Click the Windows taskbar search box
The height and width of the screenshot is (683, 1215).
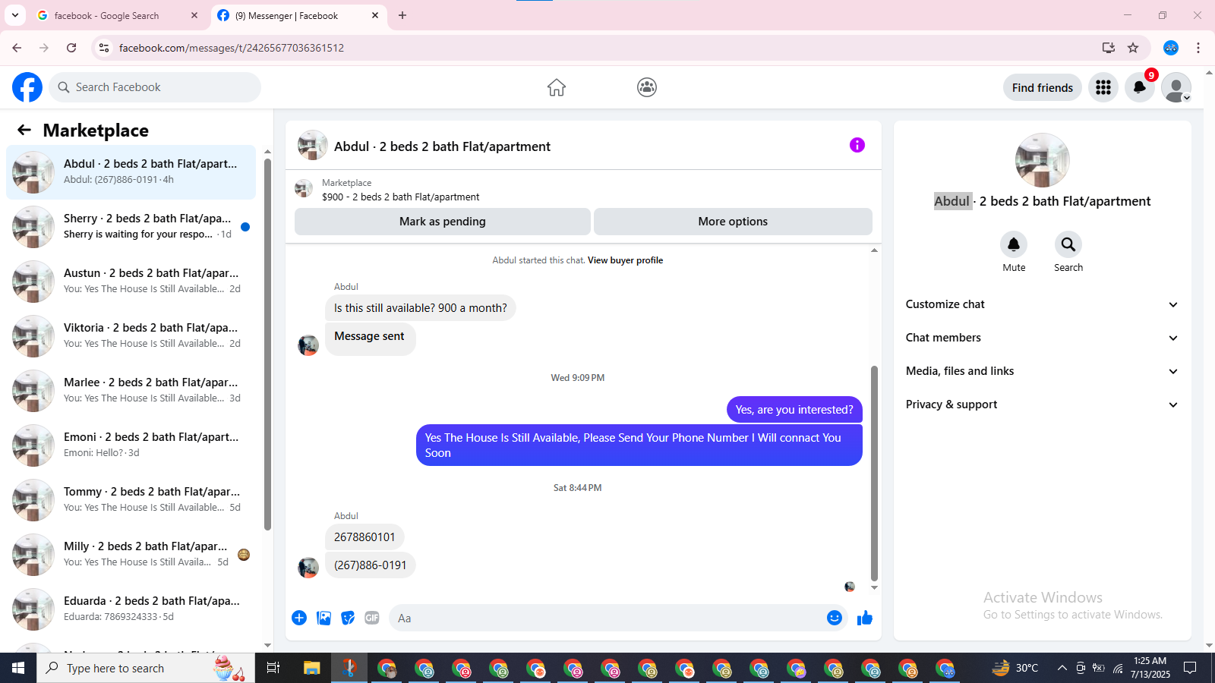point(146,668)
